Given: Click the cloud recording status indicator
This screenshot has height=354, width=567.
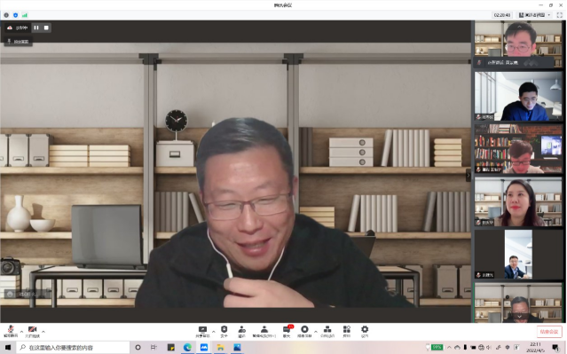Looking at the screenshot, I should (18, 28).
